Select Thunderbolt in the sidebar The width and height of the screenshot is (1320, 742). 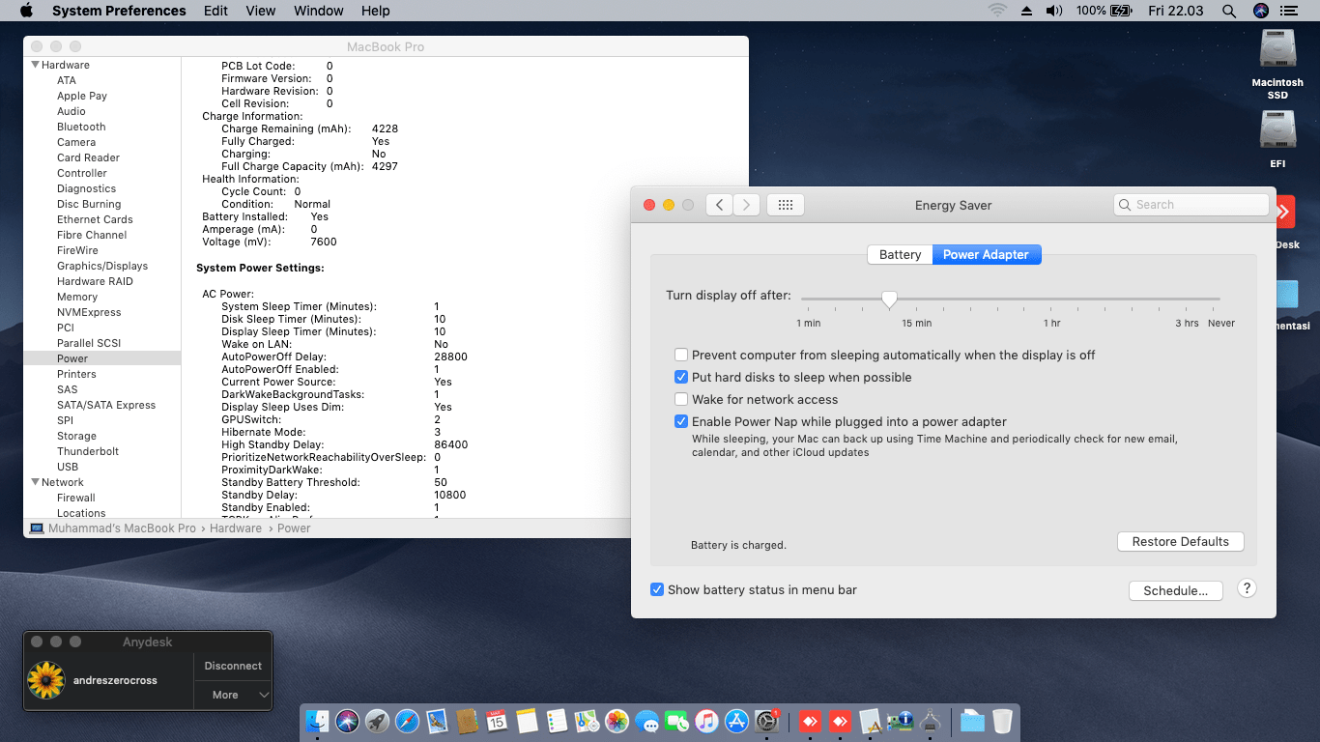[88, 451]
